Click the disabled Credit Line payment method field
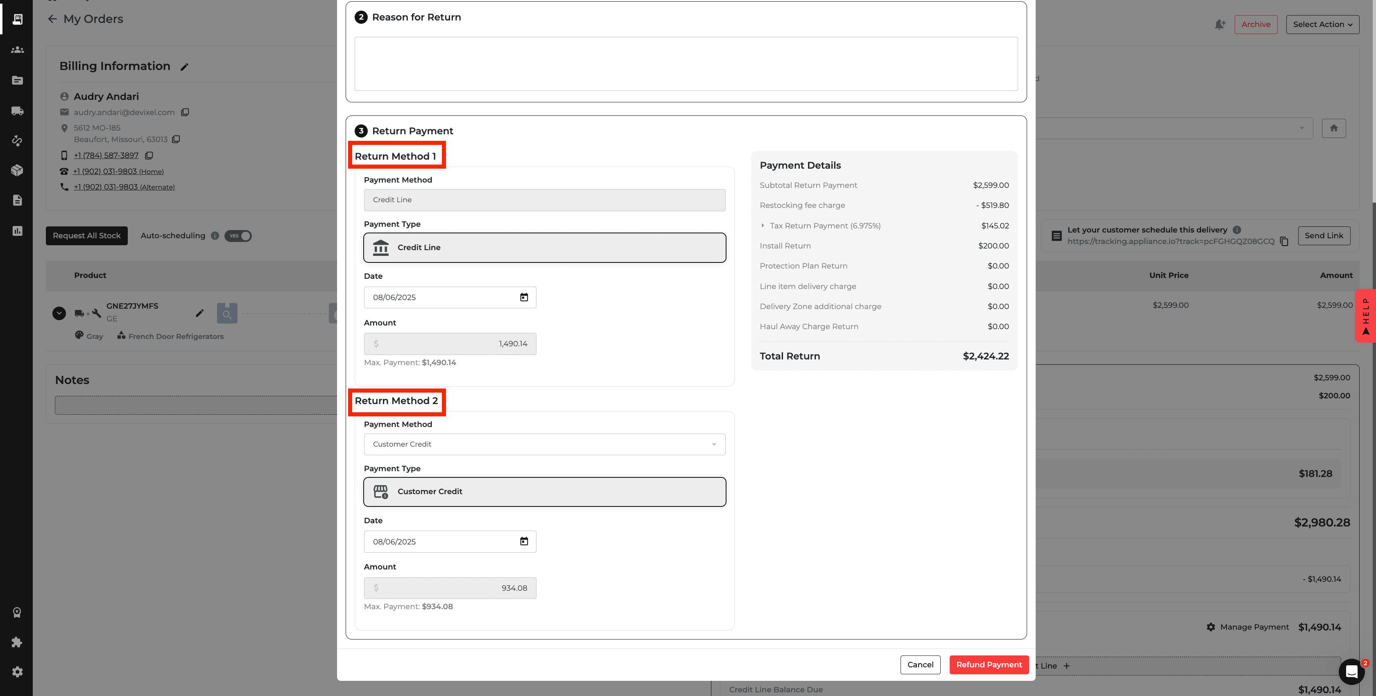 click(545, 200)
